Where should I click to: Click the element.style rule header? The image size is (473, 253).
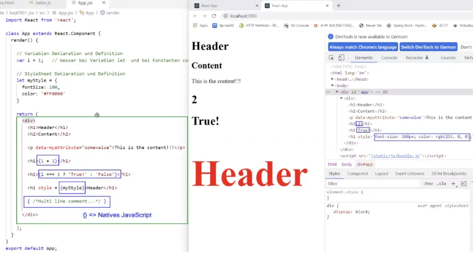point(345,192)
